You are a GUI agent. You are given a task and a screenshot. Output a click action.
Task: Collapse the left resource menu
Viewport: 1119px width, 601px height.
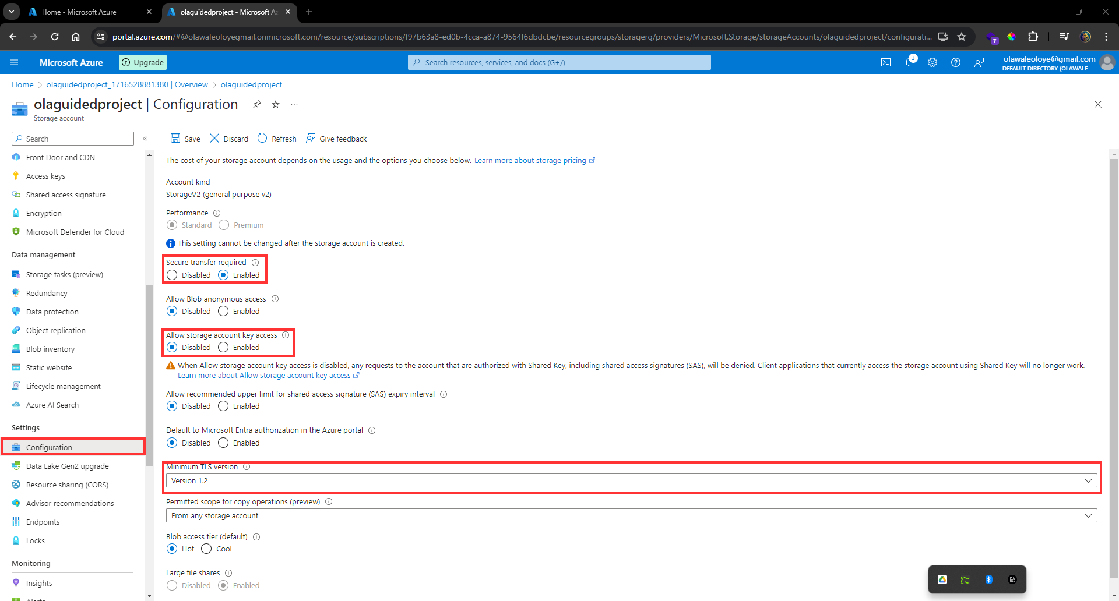(145, 139)
